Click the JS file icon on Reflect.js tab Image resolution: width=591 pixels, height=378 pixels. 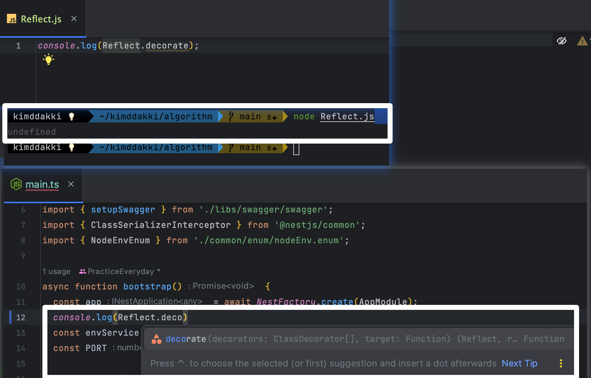coord(12,19)
